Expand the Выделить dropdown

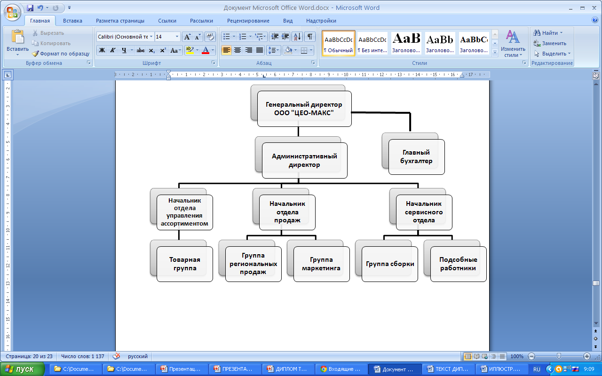[552, 54]
